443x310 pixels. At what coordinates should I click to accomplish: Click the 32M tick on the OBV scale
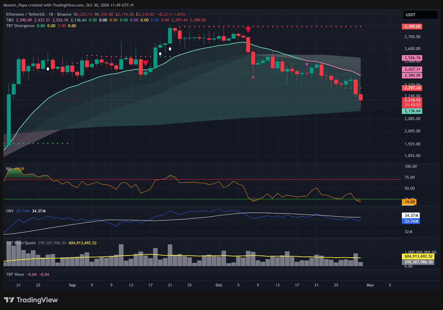coord(408,232)
